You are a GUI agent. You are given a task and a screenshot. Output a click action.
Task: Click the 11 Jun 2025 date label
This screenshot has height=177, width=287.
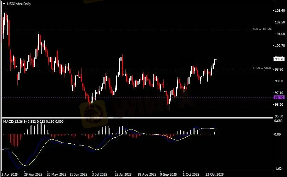[x=79, y=174]
